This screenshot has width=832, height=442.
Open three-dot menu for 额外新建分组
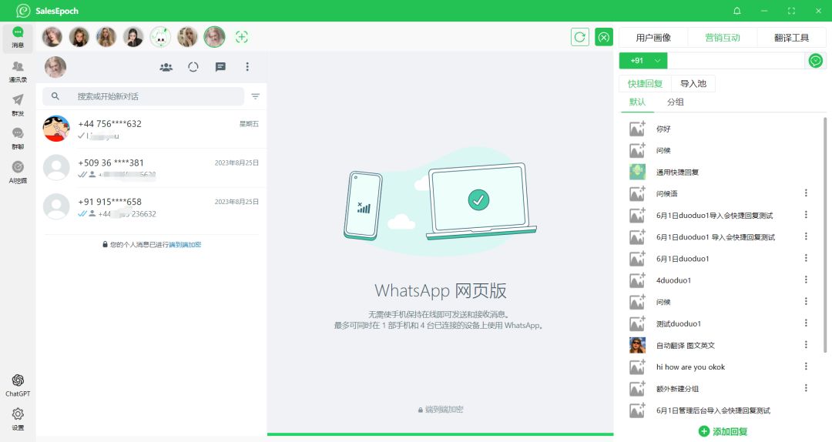click(806, 388)
